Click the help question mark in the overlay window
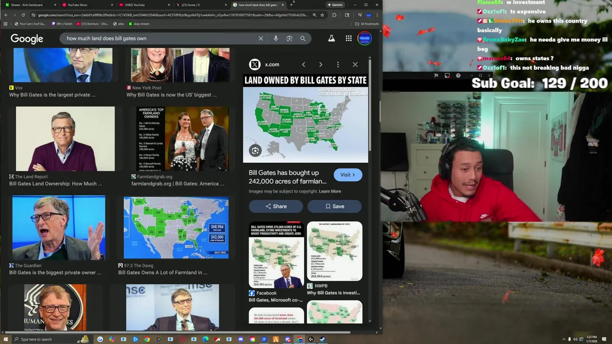Viewport: 612px width, 344px height. [458, 75]
